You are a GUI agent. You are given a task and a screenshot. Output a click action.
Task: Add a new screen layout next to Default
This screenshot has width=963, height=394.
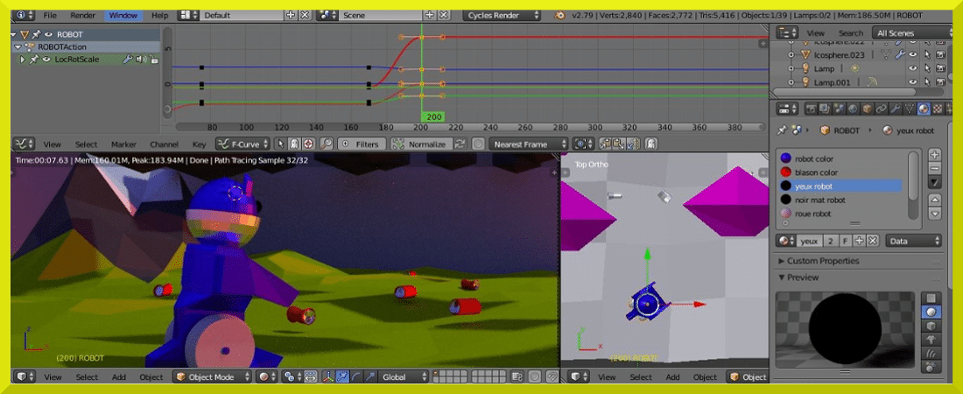291,15
